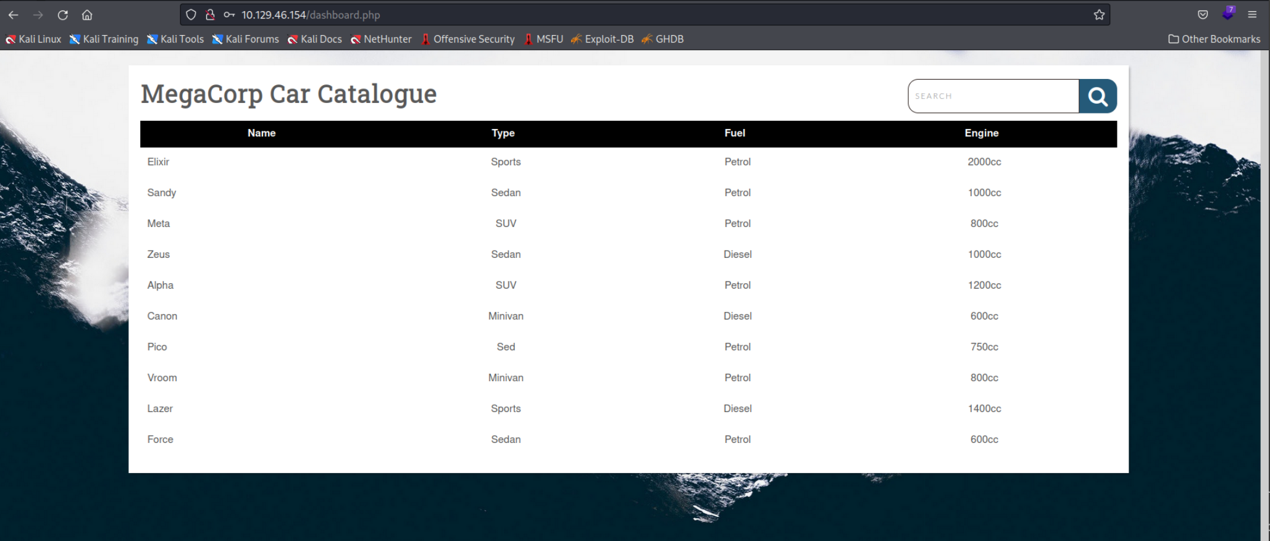Reload the dashboard page
The height and width of the screenshot is (541, 1270).
(x=62, y=15)
